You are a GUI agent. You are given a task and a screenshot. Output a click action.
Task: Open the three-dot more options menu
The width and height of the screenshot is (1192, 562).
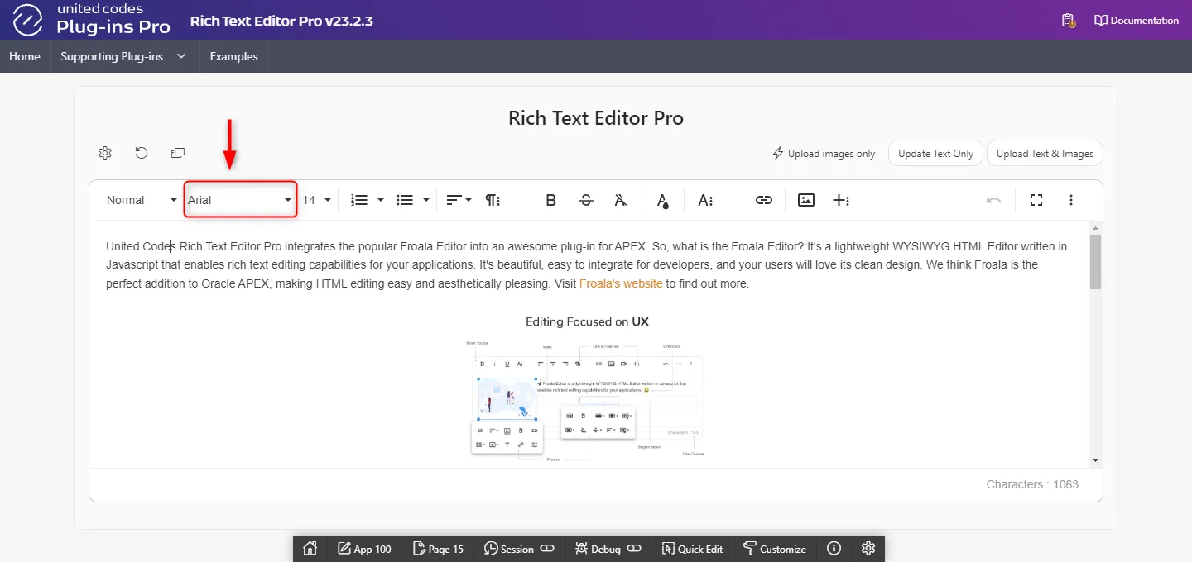[1071, 200]
